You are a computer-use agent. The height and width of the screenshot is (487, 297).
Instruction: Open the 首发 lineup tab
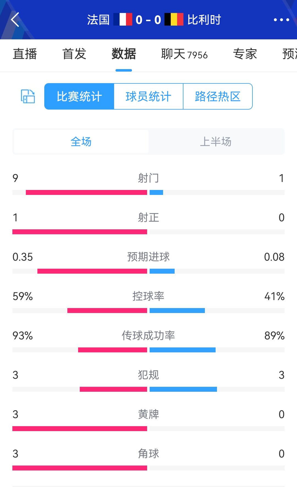pos(74,54)
